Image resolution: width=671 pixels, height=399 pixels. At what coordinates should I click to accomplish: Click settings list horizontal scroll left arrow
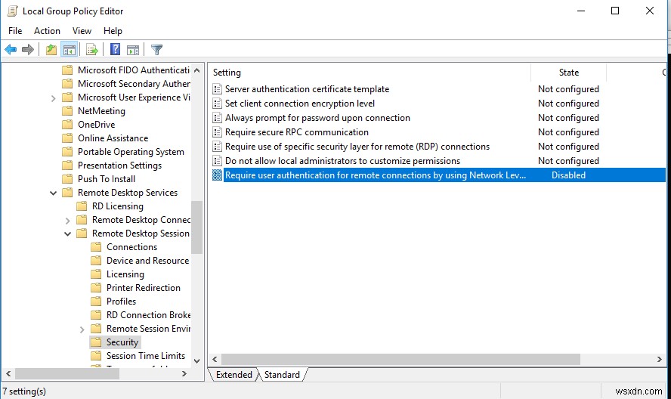click(x=215, y=359)
